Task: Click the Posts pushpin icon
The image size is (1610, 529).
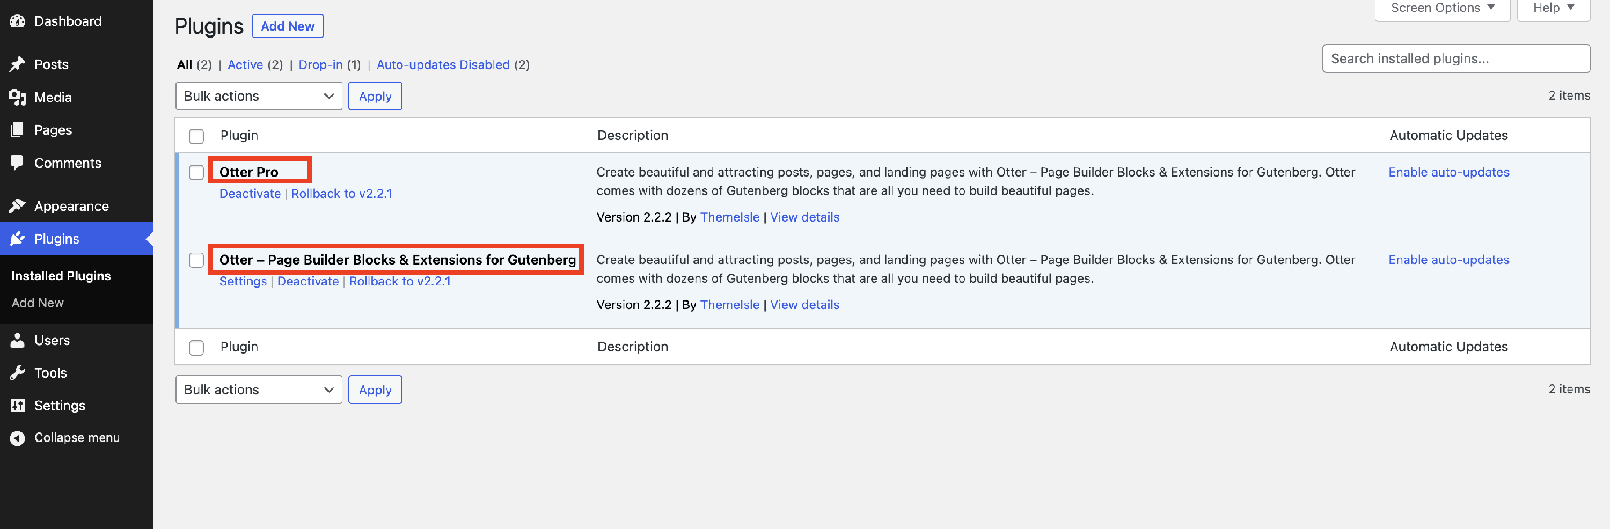Action: pyautogui.click(x=18, y=64)
